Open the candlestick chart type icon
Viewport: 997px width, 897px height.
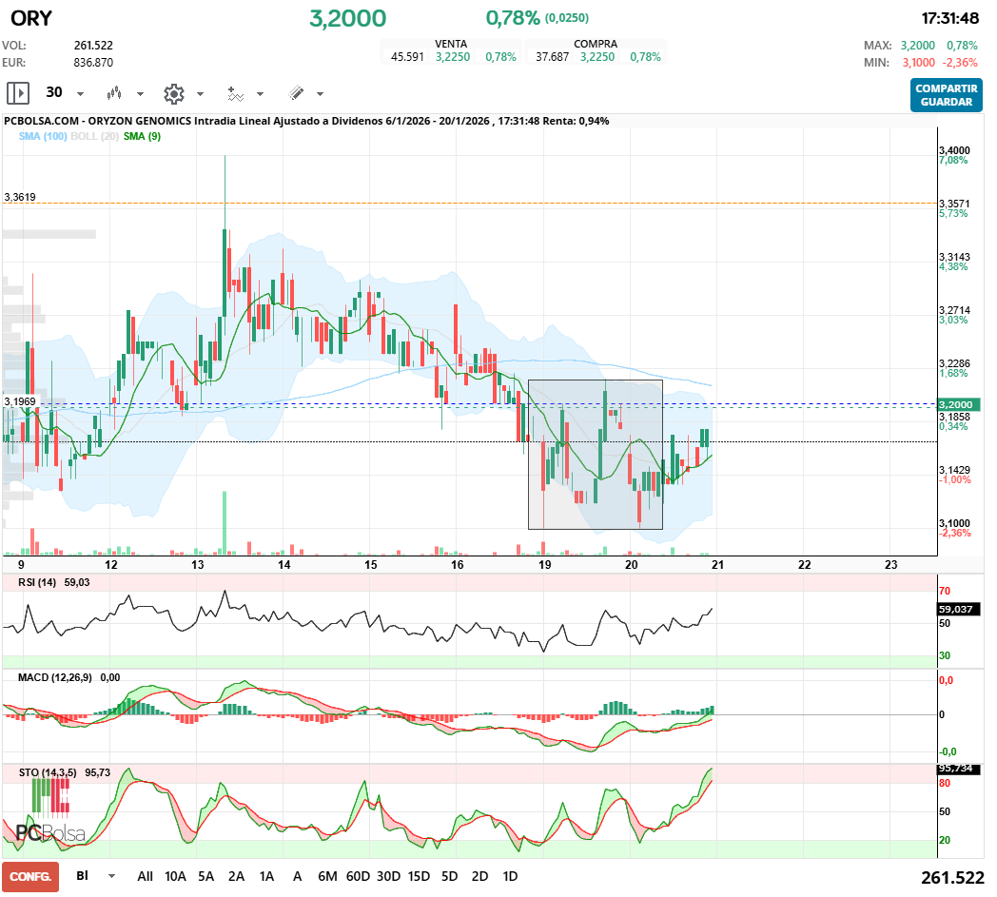115,93
